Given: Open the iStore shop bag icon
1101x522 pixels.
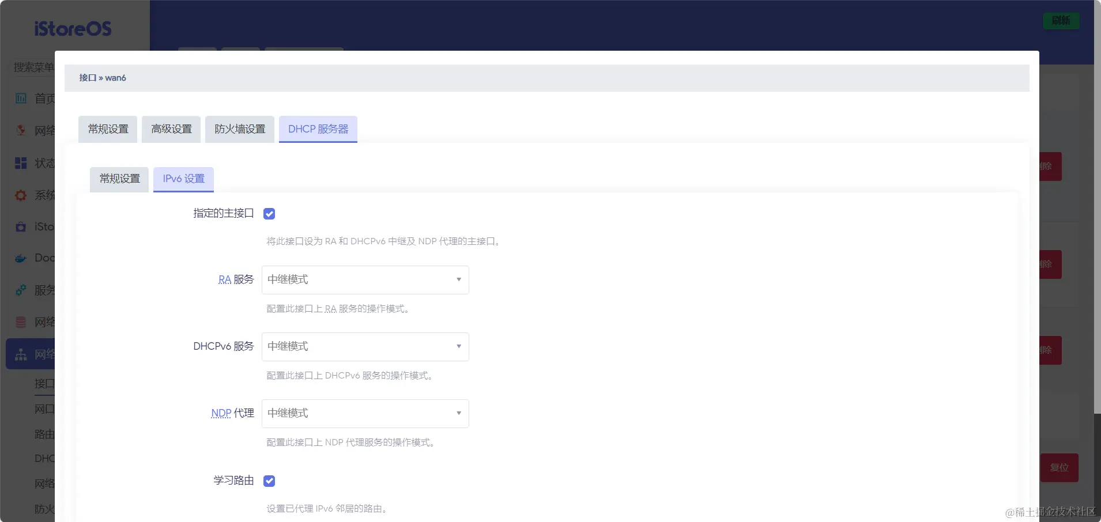Looking at the screenshot, I should point(21,226).
